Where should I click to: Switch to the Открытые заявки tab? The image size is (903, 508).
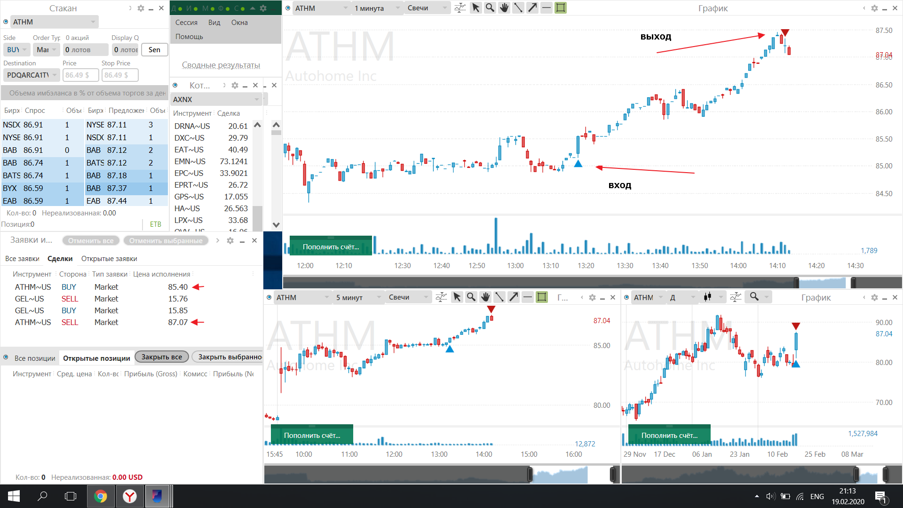coord(109,259)
